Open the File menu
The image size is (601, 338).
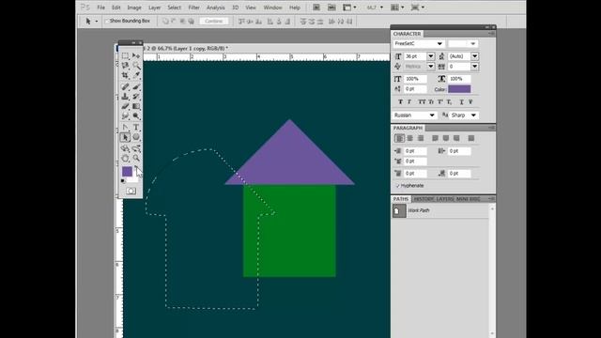(100, 8)
